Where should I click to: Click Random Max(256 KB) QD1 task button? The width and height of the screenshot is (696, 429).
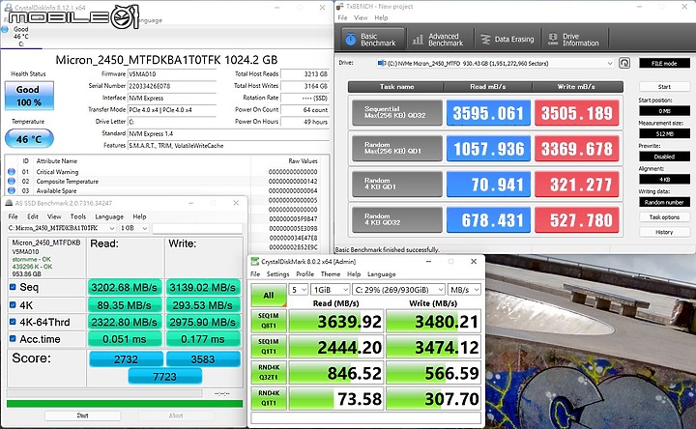pyautogui.click(x=397, y=148)
